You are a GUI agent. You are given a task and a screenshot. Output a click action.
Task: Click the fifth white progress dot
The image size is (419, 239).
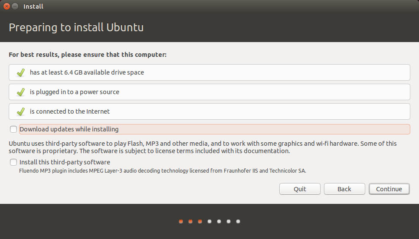point(219,221)
